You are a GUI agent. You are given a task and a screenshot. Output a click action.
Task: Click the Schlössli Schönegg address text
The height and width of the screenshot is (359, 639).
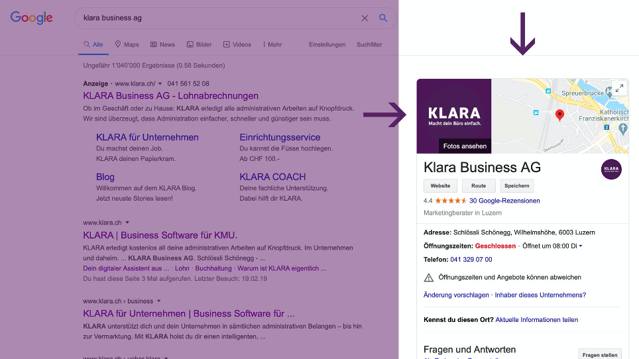524,232
